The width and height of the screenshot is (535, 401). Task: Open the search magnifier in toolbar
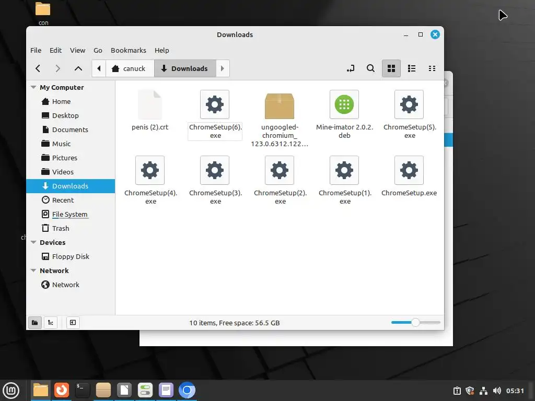(x=370, y=68)
